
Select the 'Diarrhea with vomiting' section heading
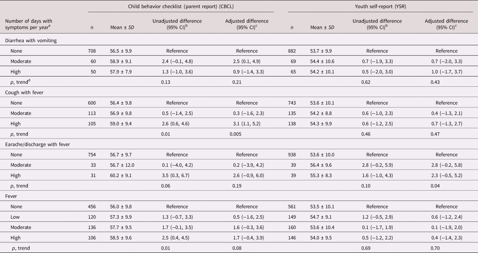pos(29,41)
